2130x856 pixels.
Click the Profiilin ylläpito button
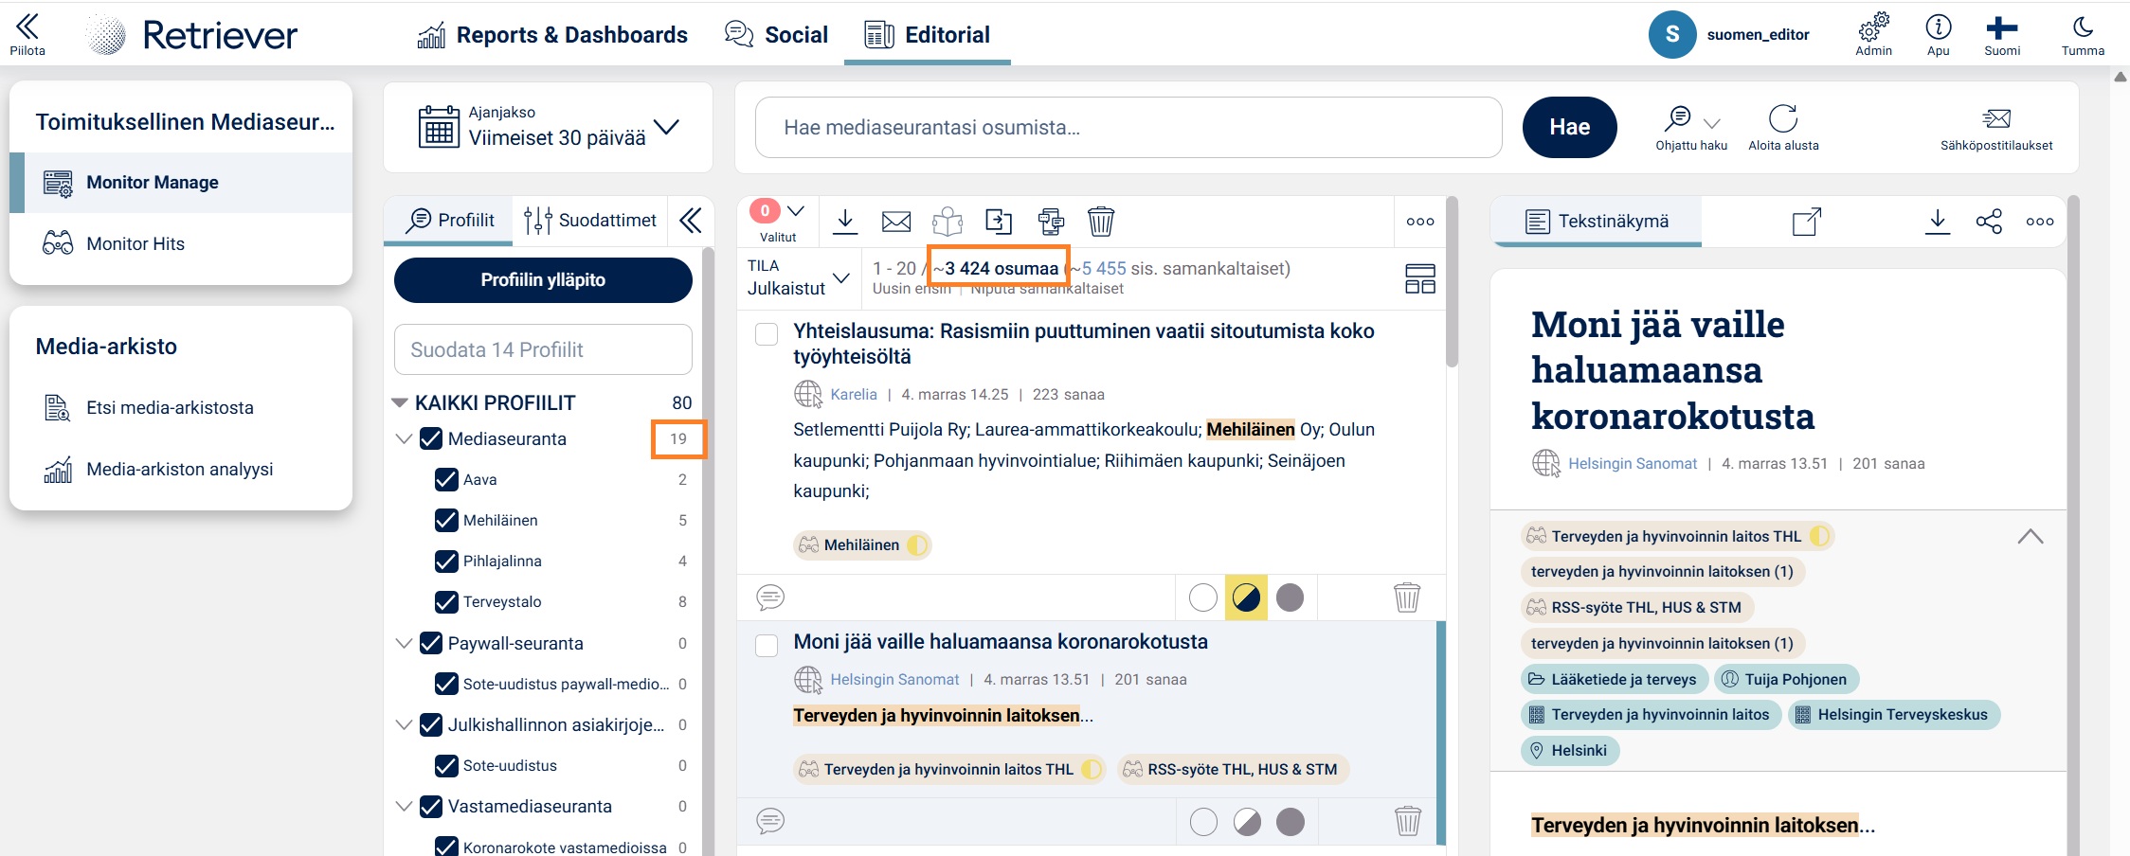(543, 280)
